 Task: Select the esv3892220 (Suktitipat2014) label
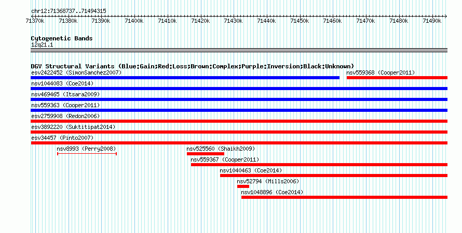coord(73,127)
